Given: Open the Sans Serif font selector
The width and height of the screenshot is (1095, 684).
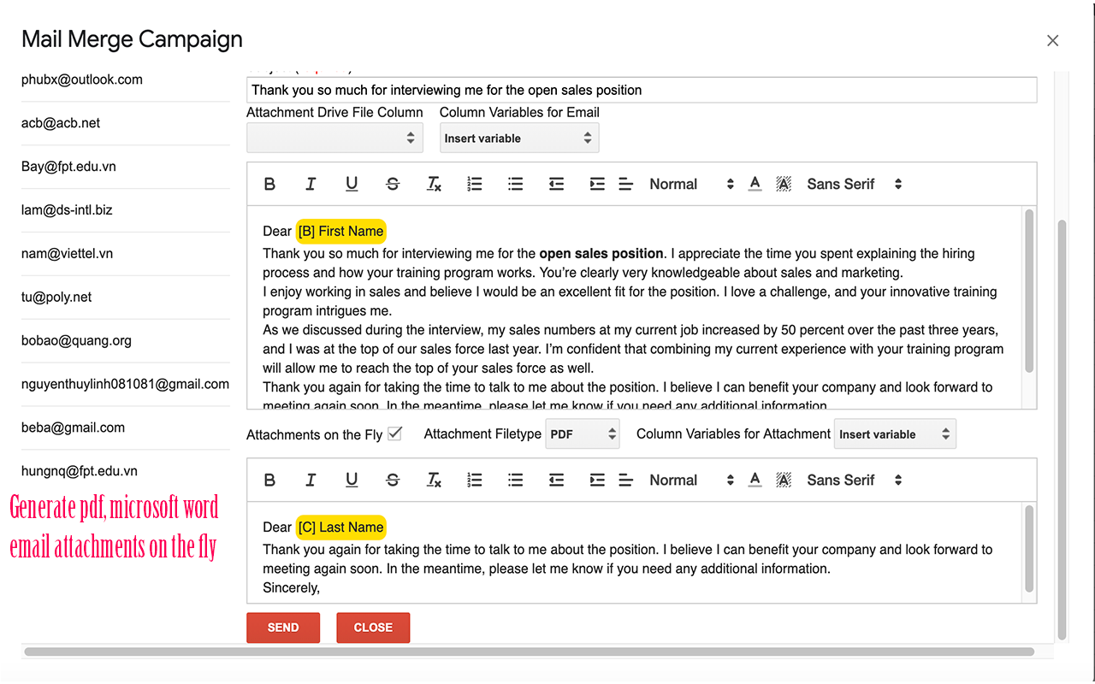Looking at the screenshot, I should tap(847, 183).
